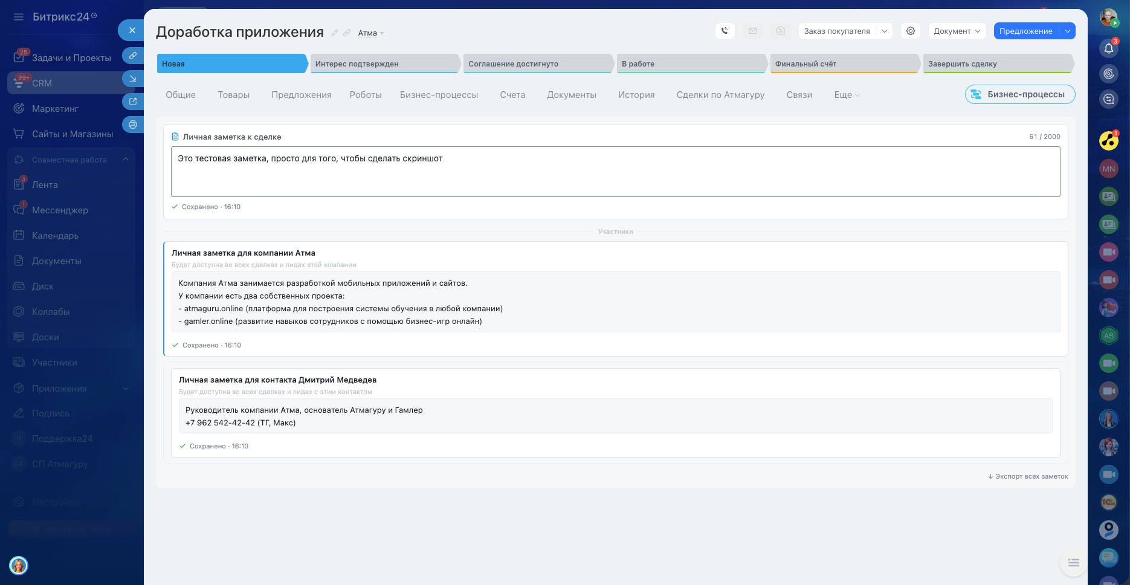Open the settings gear next to Документ

911,31
